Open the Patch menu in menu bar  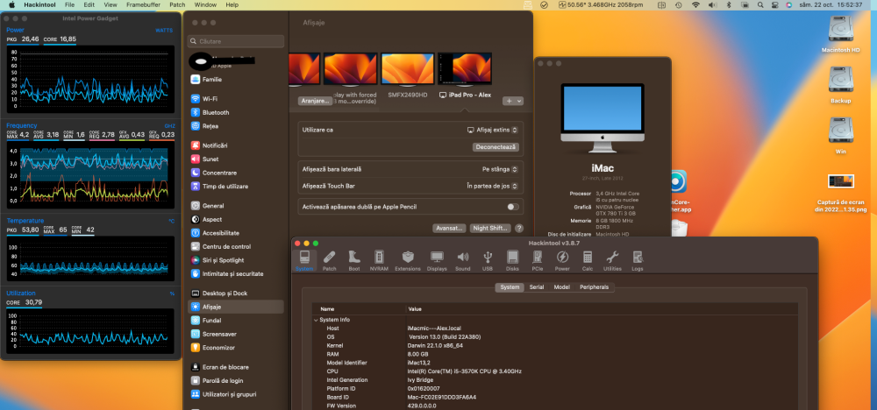177,4
